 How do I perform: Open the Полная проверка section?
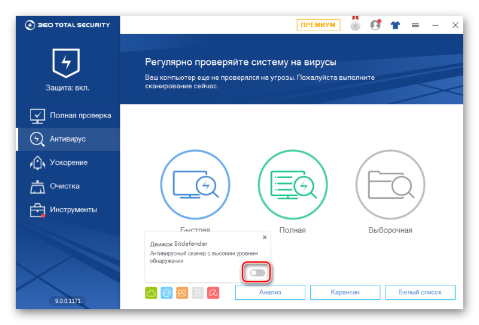click(68, 115)
